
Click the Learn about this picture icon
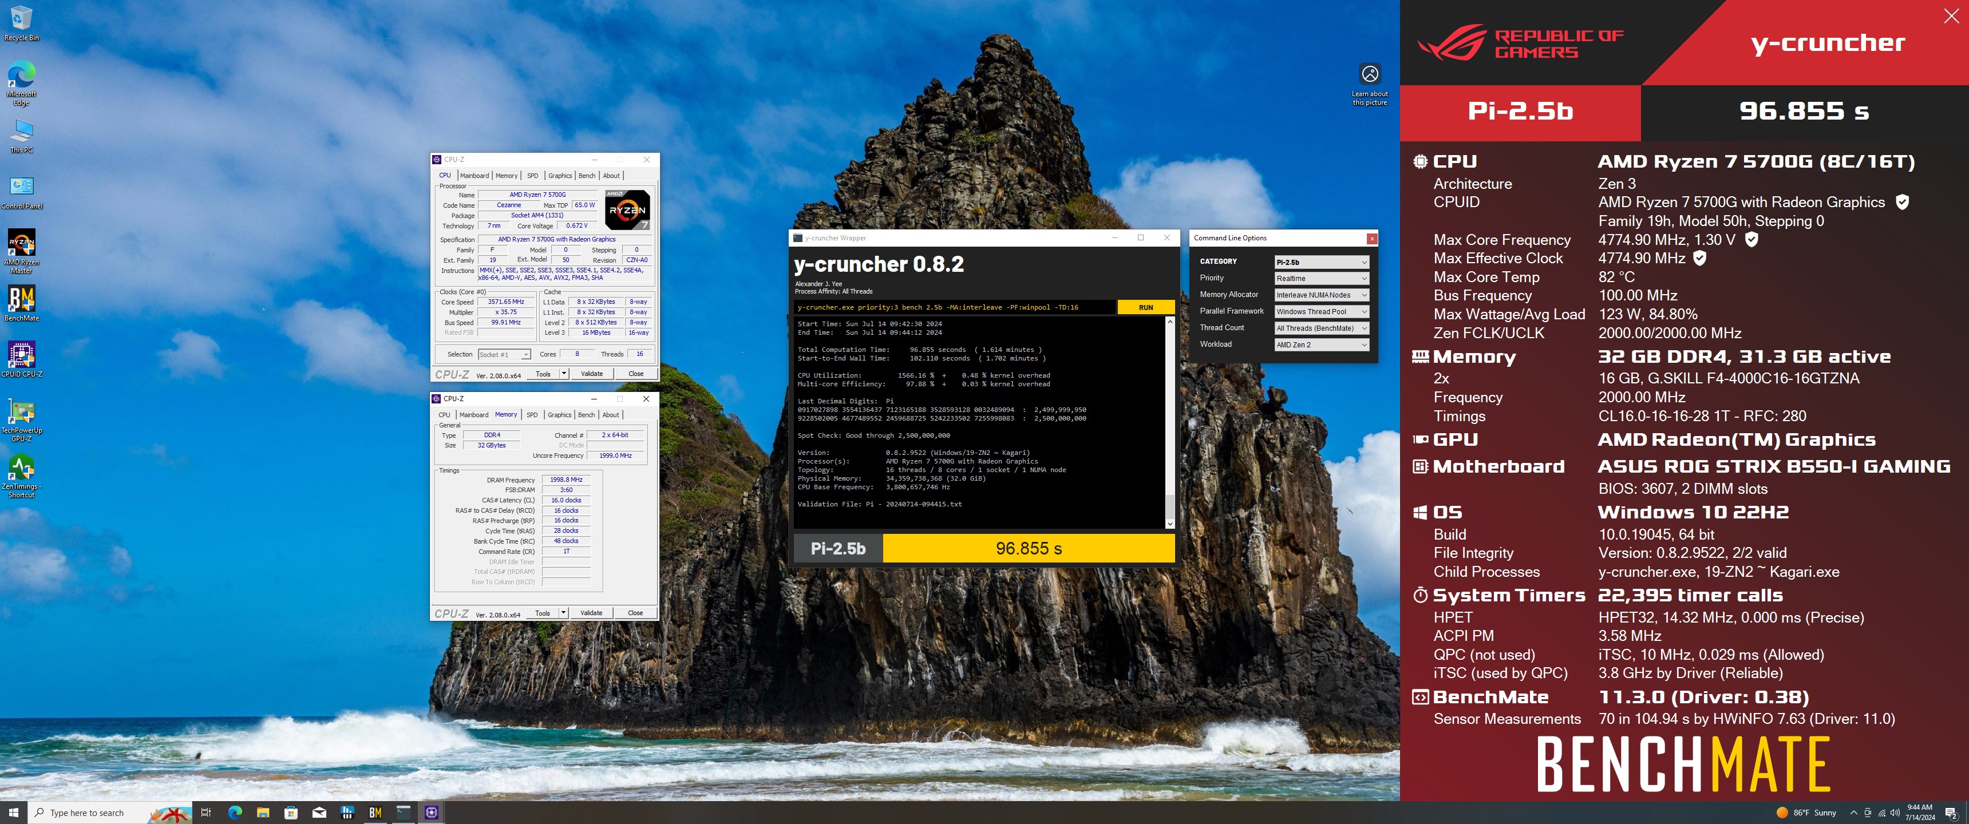[x=1370, y=84]
